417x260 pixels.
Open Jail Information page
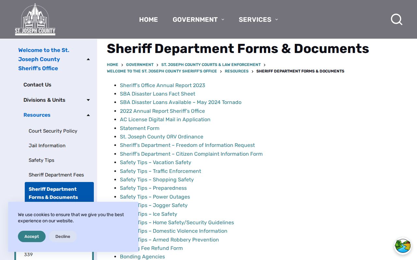click(x=47, y=145)
